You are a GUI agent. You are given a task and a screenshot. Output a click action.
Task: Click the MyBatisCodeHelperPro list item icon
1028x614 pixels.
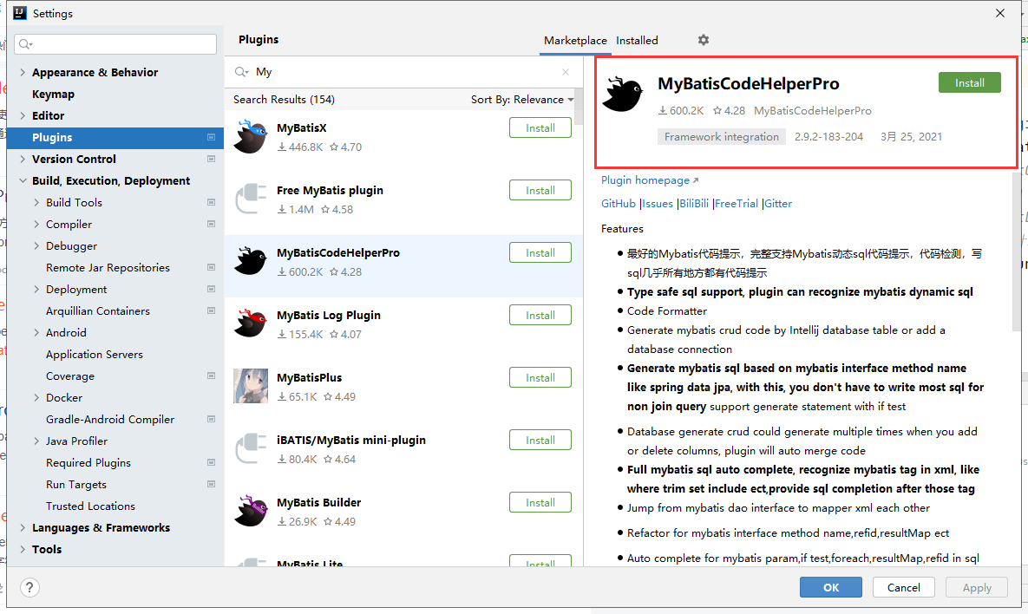pyautogui.click(x=251, y=261)
